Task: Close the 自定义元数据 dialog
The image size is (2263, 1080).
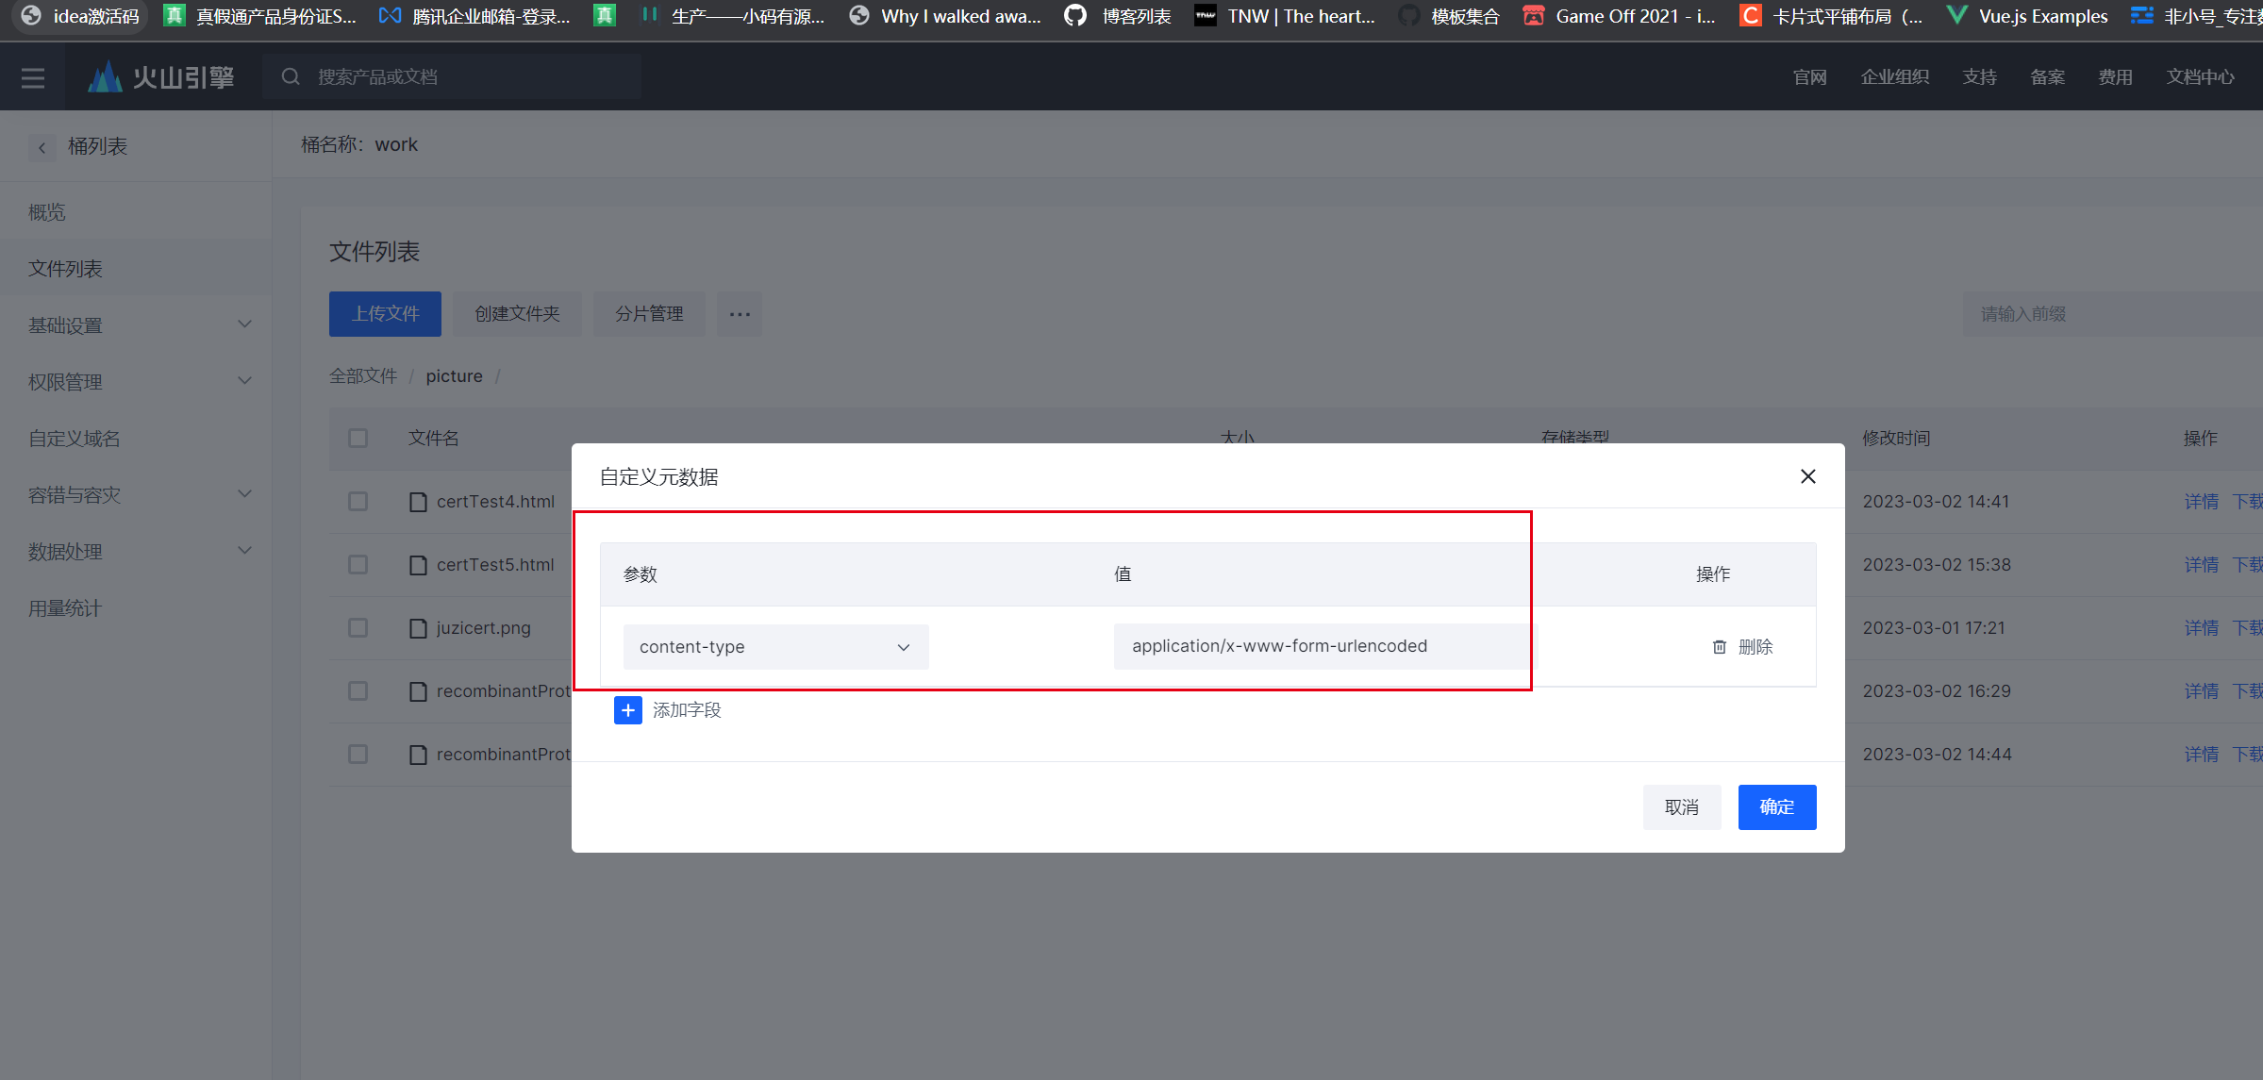Action: 1807,476
